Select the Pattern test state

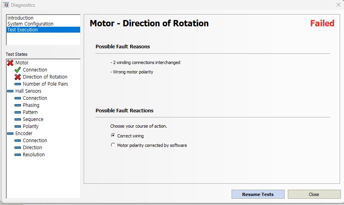tap(30, 112)
